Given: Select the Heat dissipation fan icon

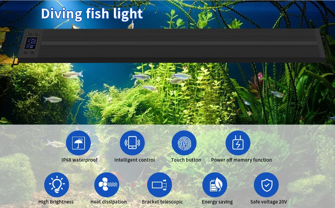Looking at the screenshot, I should pyautogui.click(x=107, y=185).
